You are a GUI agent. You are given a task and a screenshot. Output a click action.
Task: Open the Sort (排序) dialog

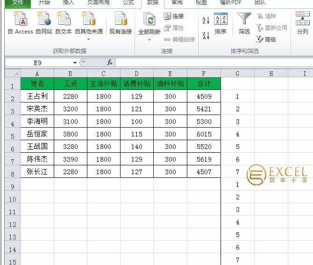[221, 23]
